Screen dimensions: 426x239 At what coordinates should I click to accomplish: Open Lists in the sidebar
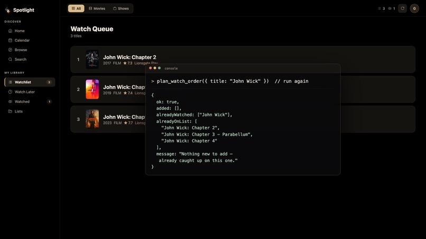[x=30, y=111]
